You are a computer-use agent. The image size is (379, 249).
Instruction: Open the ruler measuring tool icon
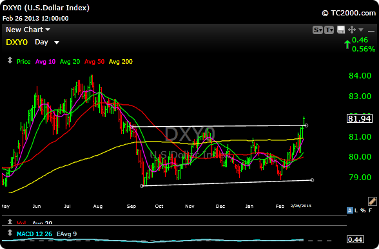point(373,201)
